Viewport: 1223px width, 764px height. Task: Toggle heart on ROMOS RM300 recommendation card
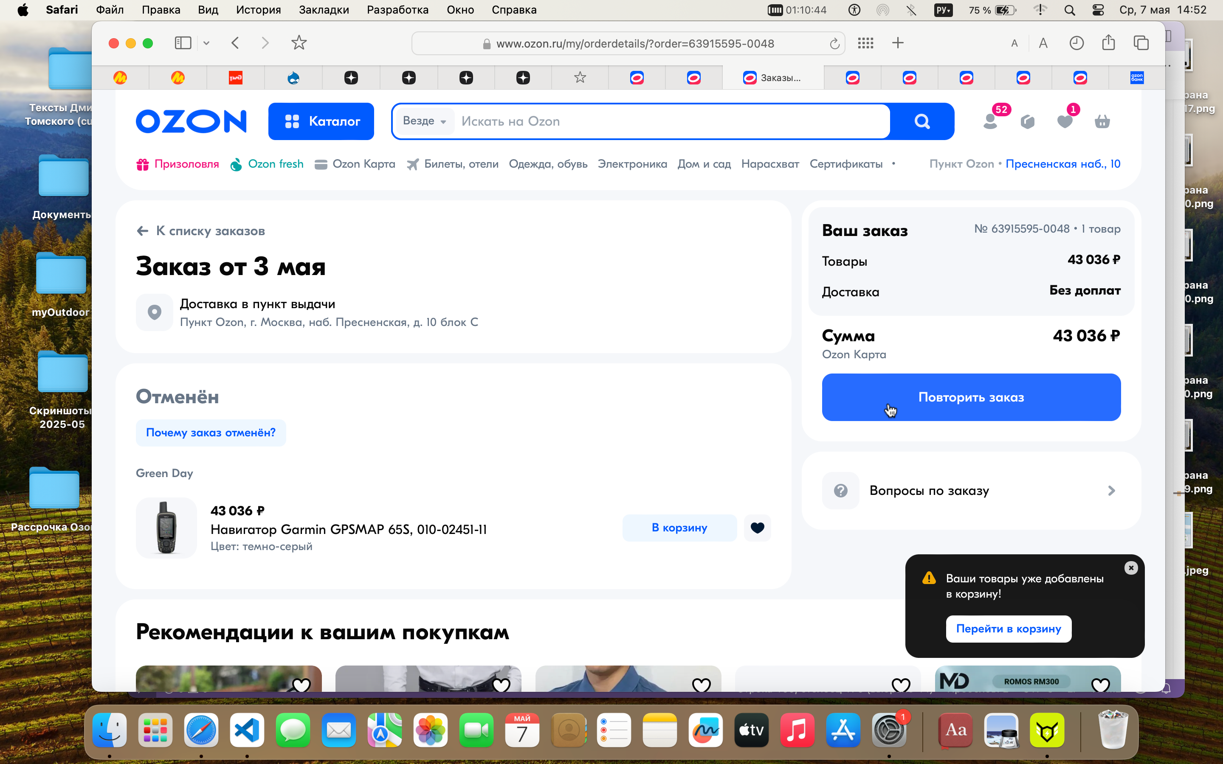click(1101, 685)
